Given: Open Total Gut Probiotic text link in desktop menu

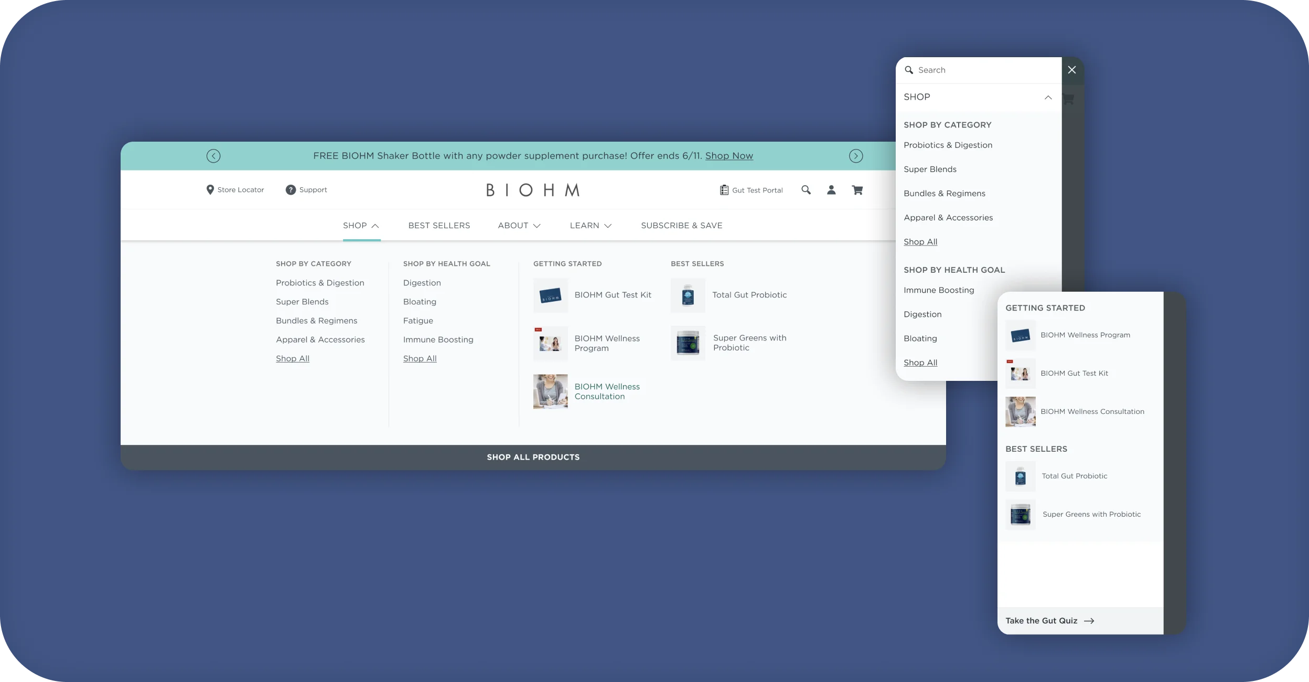Looking at the screenshot, I should point(749,295).
